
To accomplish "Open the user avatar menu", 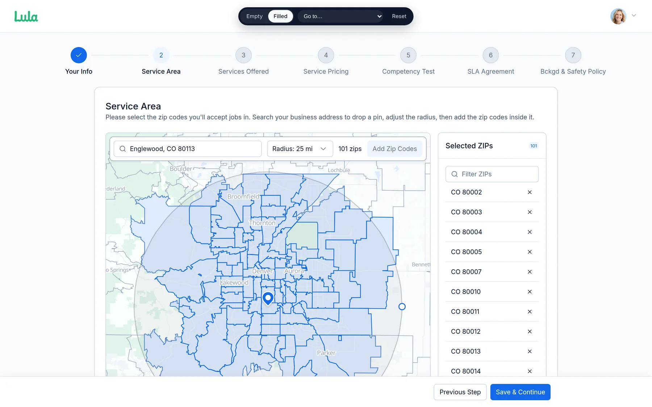I will (x=618, y=16).
